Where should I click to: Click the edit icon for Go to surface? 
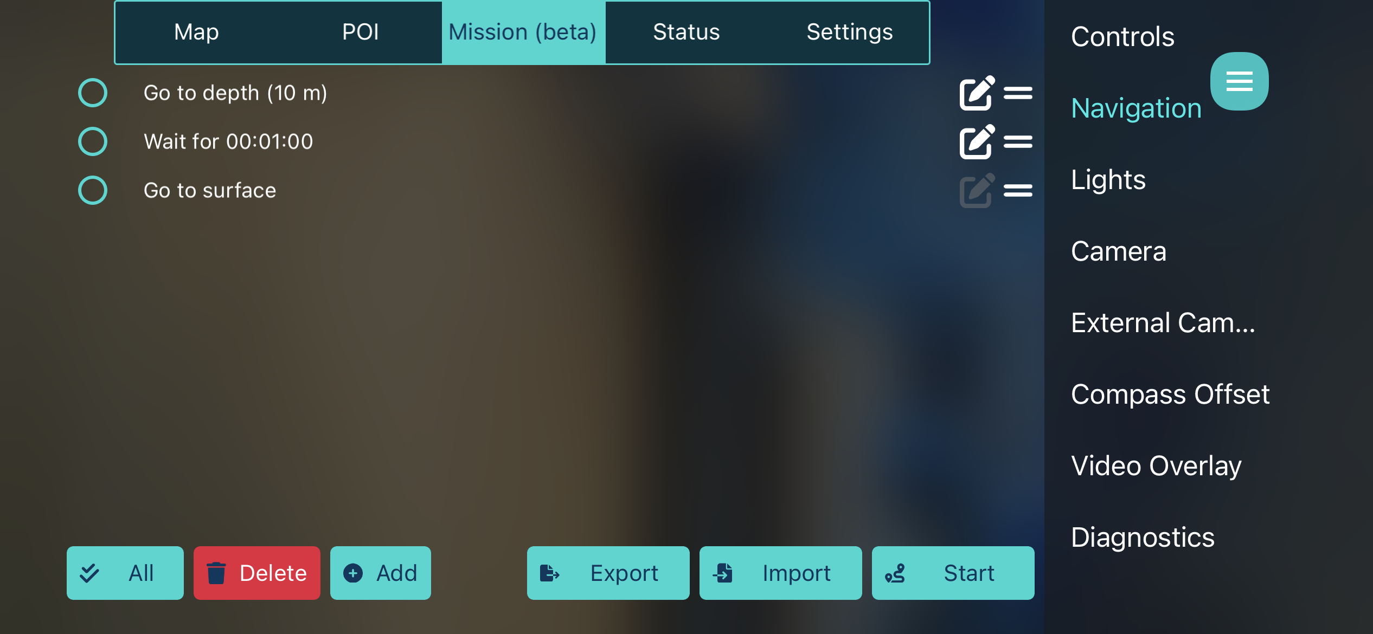click(974, 189)
